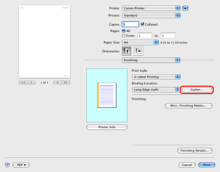Viewport: 220px width, 172px height.
Task: Go to first page in preview
Action: click(23, 83)
